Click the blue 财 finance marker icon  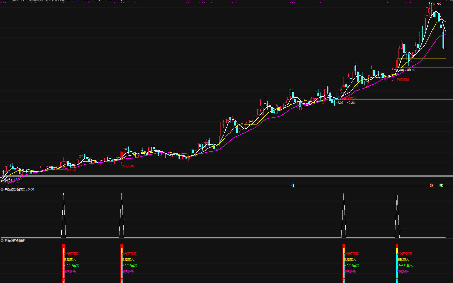292,185
